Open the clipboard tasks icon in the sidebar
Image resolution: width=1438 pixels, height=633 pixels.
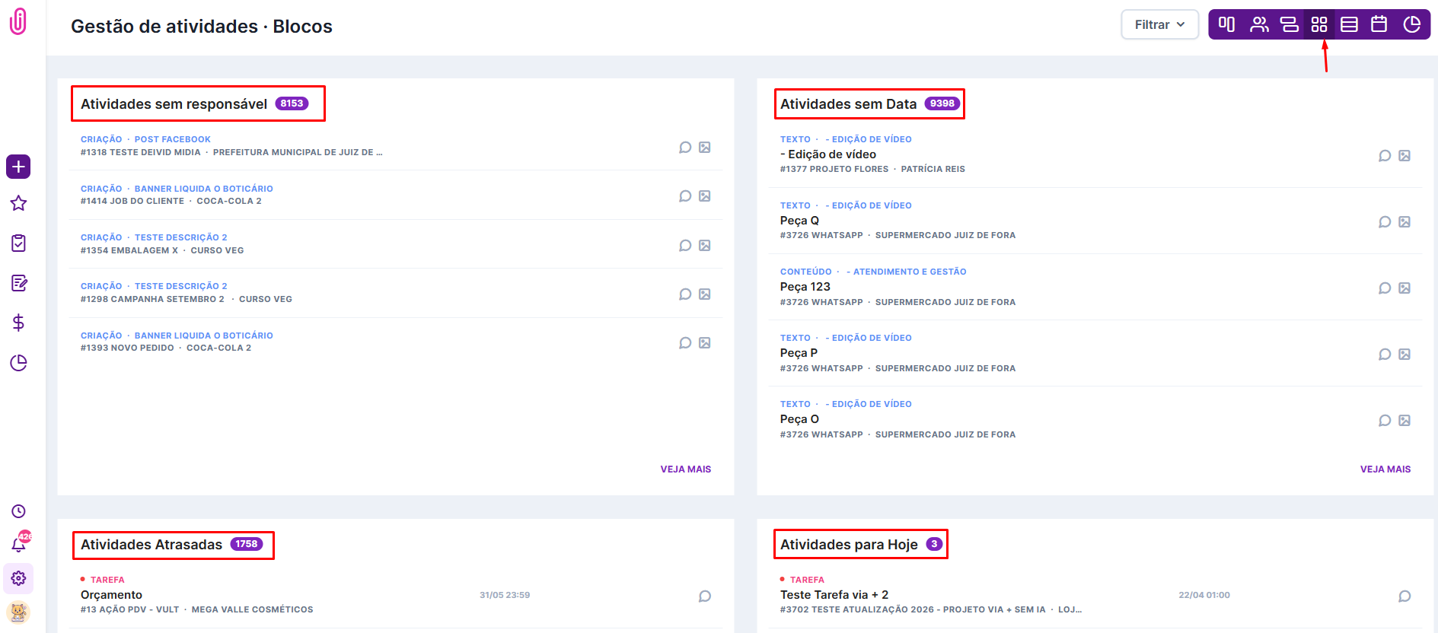tap(18, 243)
